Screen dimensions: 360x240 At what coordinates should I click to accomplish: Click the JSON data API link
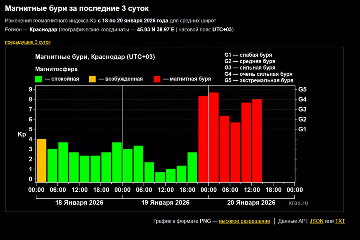click(x=316, y=221)
